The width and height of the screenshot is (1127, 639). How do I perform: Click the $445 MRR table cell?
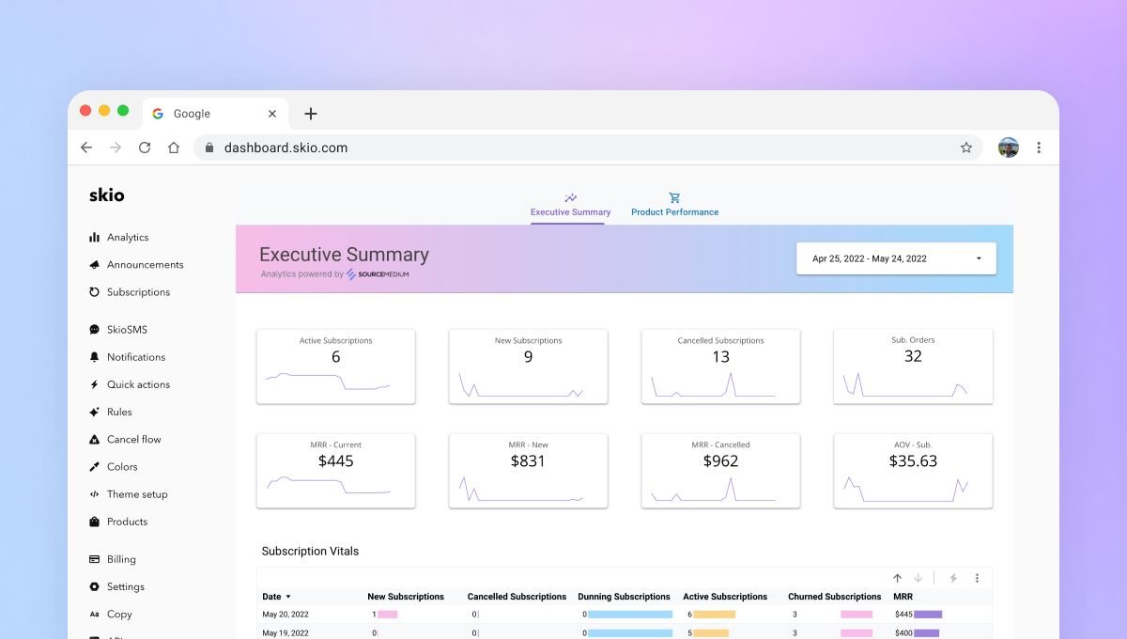pyautogui.click(x=903, y=615)
